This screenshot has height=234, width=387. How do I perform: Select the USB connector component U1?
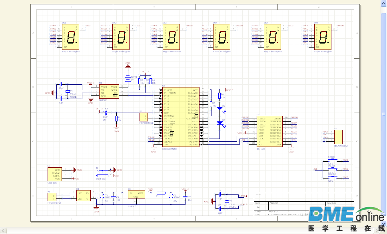54,175
